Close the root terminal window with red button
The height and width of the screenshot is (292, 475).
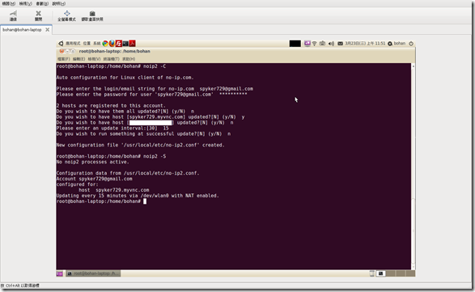tap(61, 51)
